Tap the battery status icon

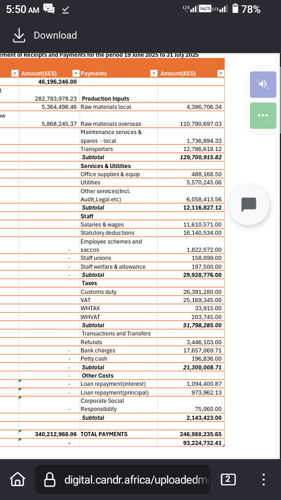235,9
